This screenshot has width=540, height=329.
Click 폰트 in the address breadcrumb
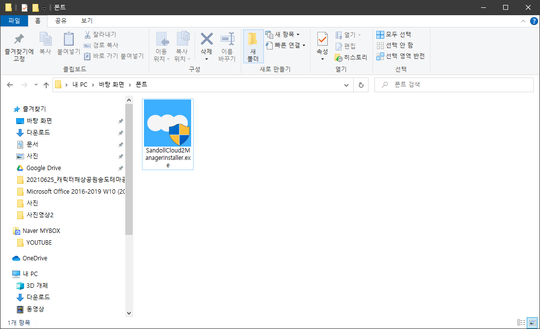pyautogui.click(x=141, y=84)
